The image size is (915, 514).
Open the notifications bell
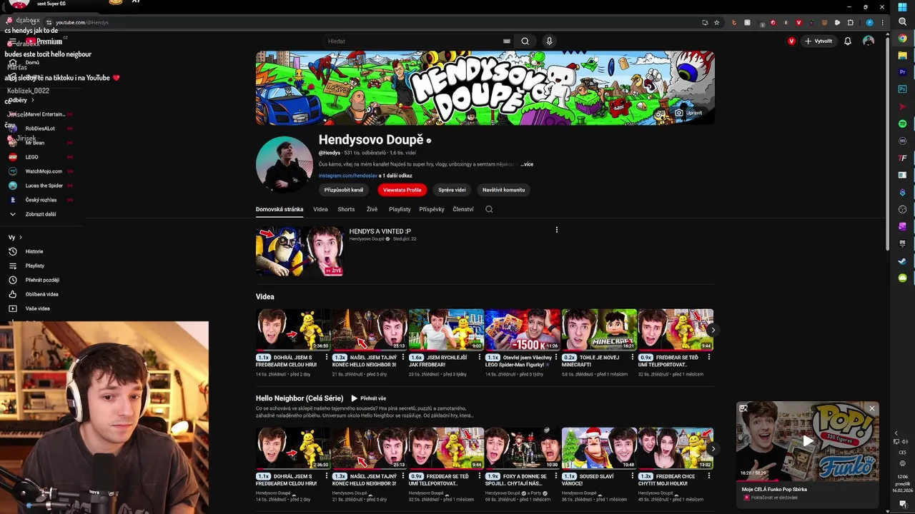pyautogui.click(x=847, y=41)
